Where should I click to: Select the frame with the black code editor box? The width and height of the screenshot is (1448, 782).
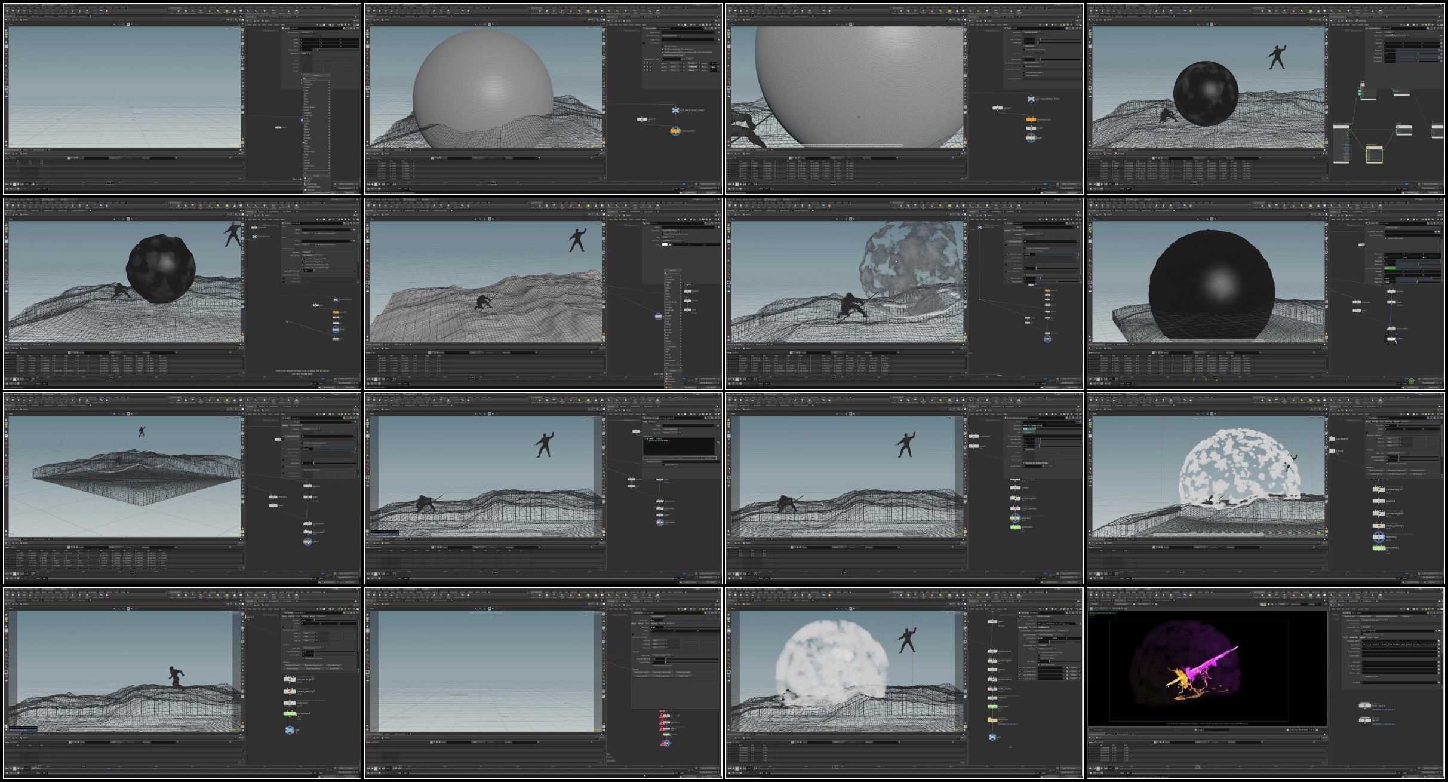click(x=543, y=489)
